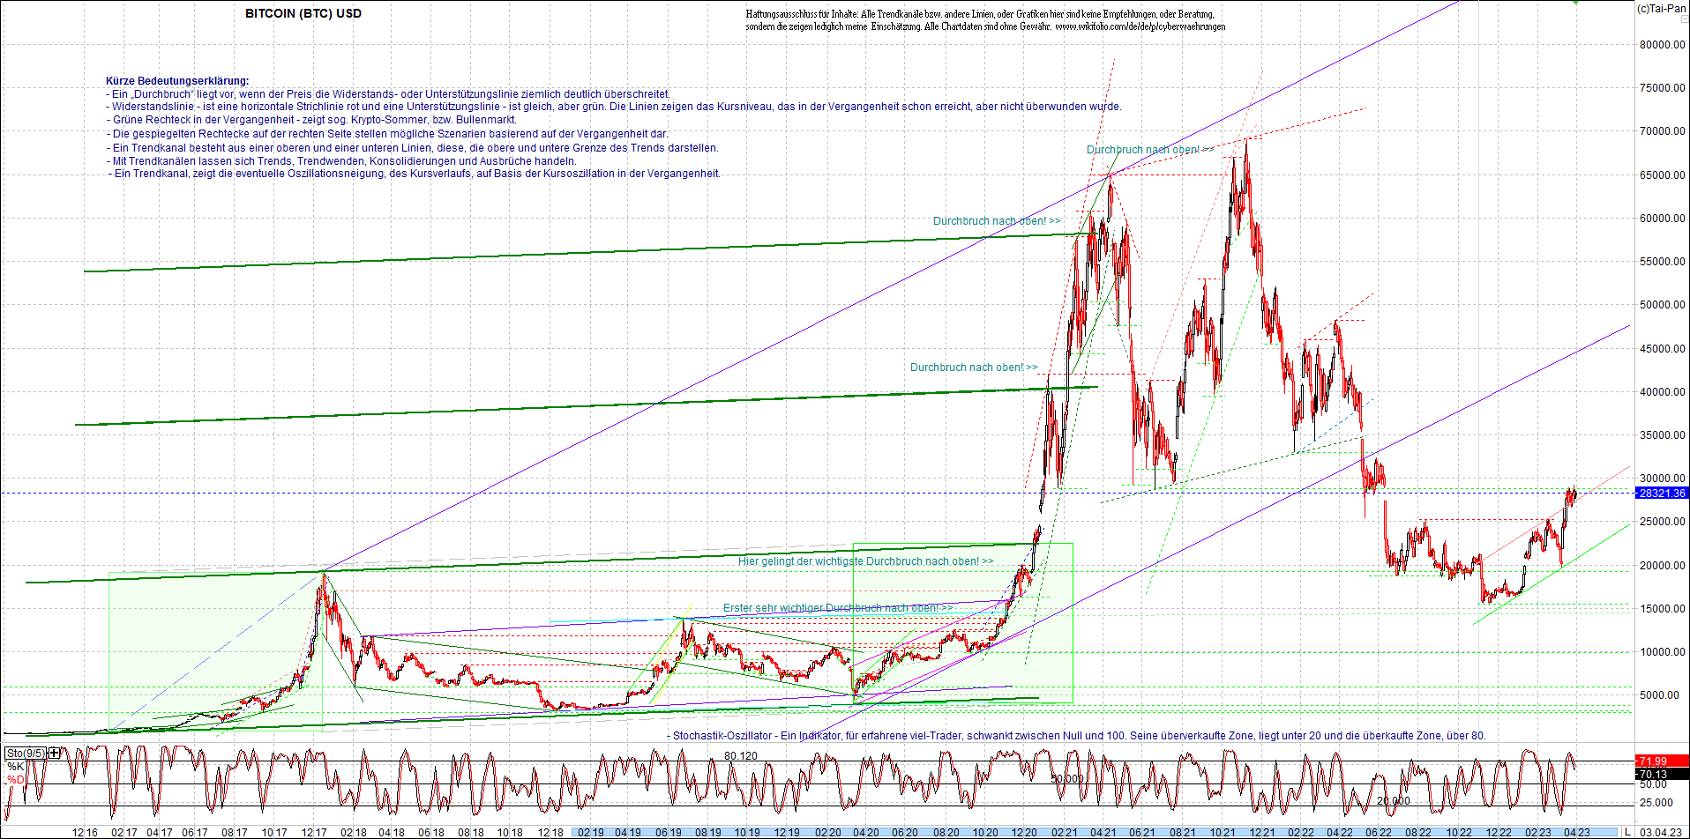Click the 02 21 label on the timeline scrollbar
The width and height of the screenshot is (1690, 839).
pyautogui.click(x=1064, y=832)
